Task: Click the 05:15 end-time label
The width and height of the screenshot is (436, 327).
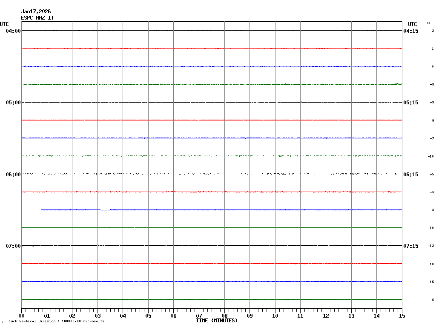Action: point(411,103)
